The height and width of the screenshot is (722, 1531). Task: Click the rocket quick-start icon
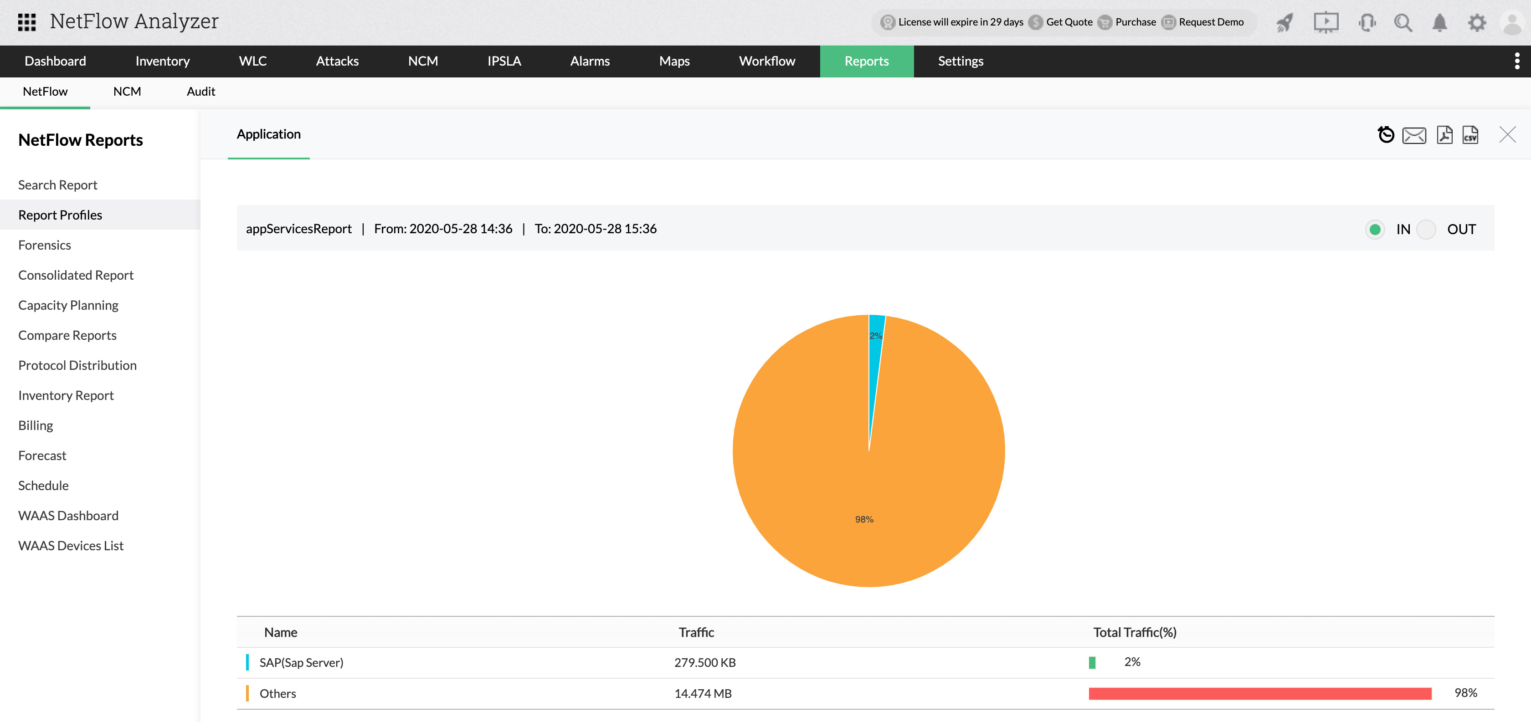(x=1285, y=23)
